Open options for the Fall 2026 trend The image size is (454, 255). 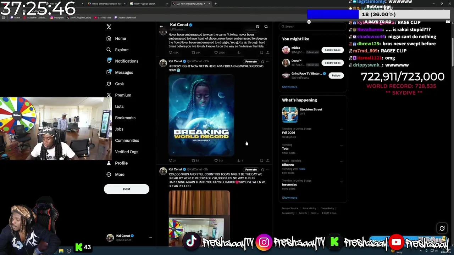342,129
